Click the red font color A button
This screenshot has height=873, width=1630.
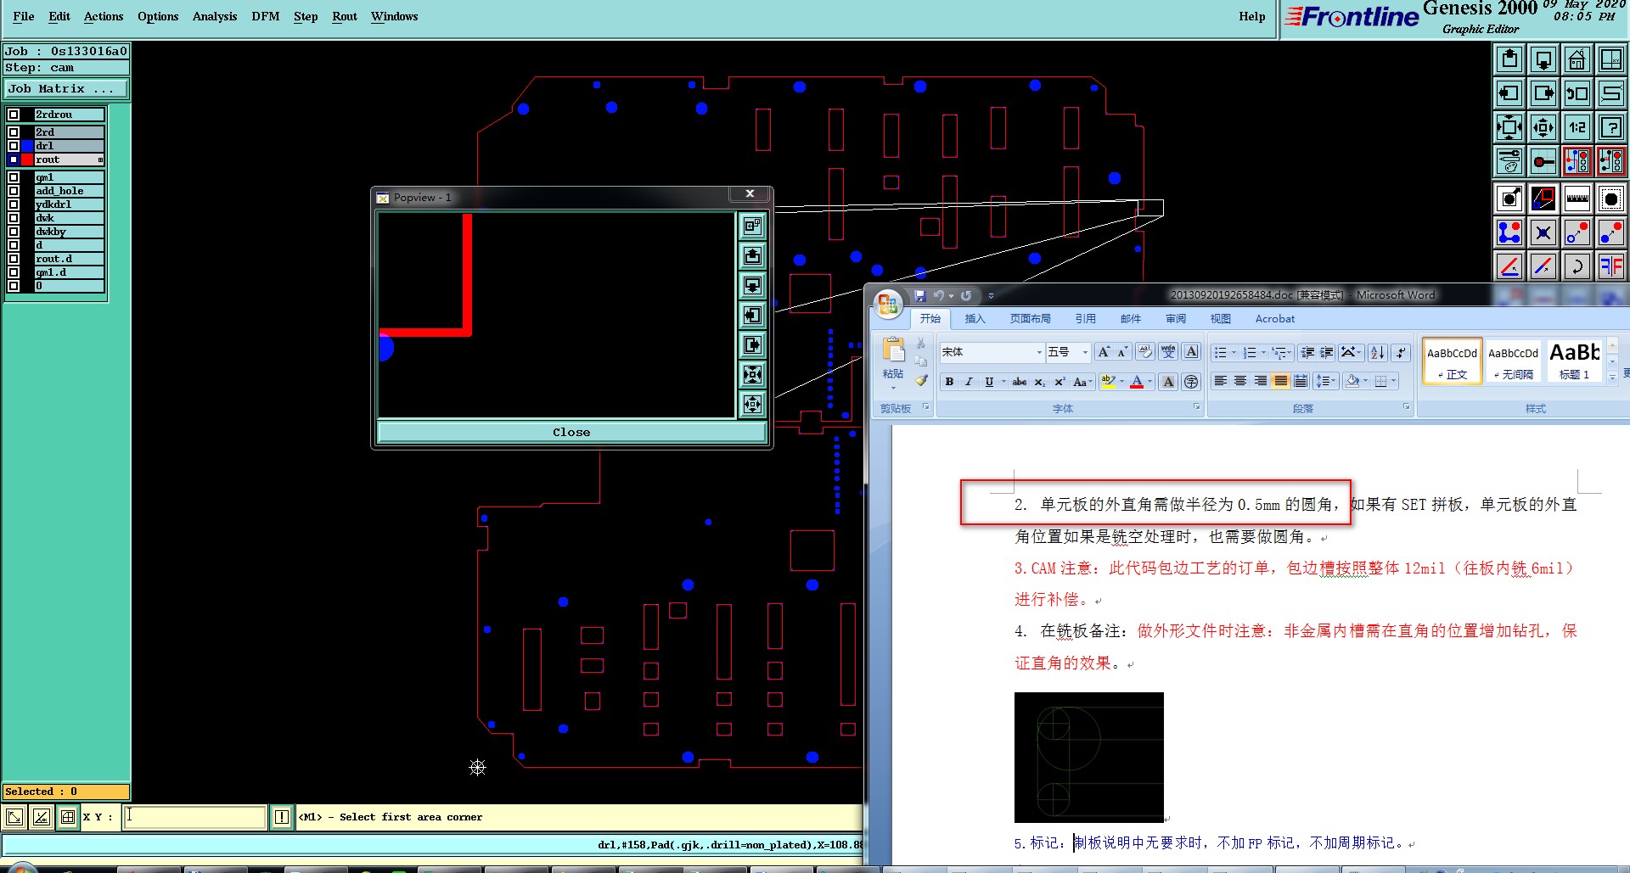click(x=1137, y=382)
